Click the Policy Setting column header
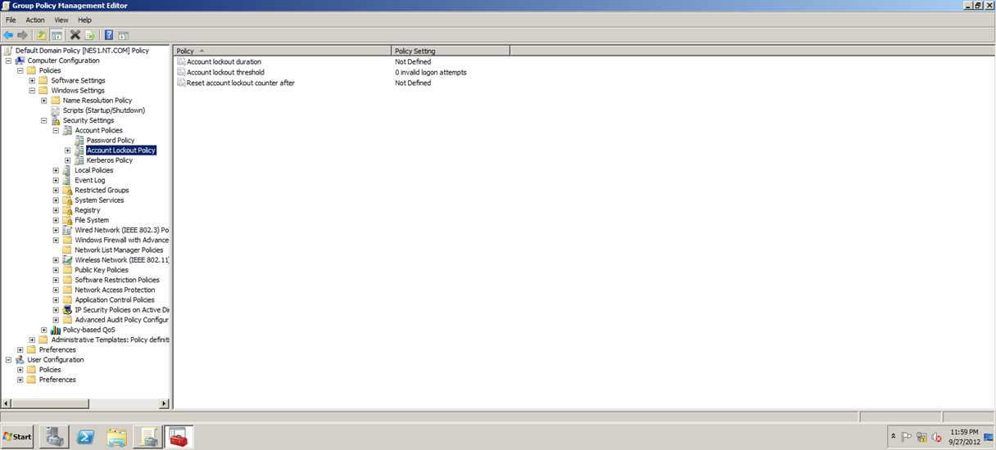 click(x=450, y=51)
